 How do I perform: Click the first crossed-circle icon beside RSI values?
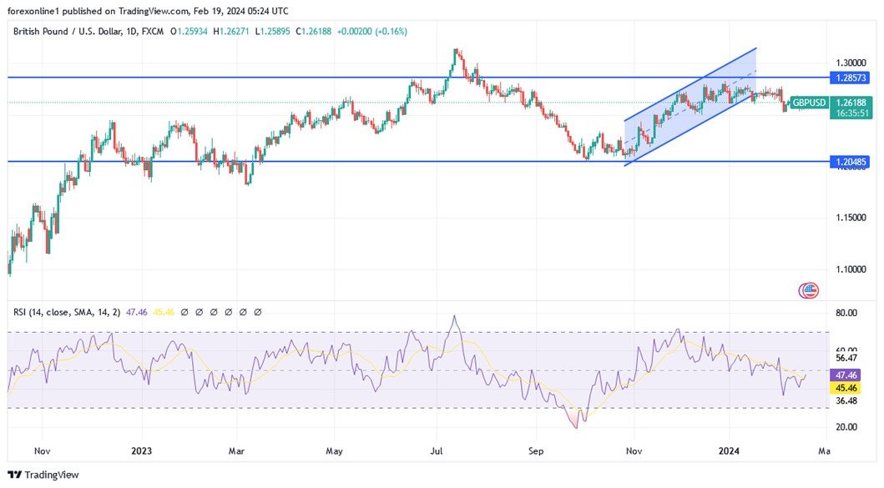pyautogui.click(x=184, y=311)
